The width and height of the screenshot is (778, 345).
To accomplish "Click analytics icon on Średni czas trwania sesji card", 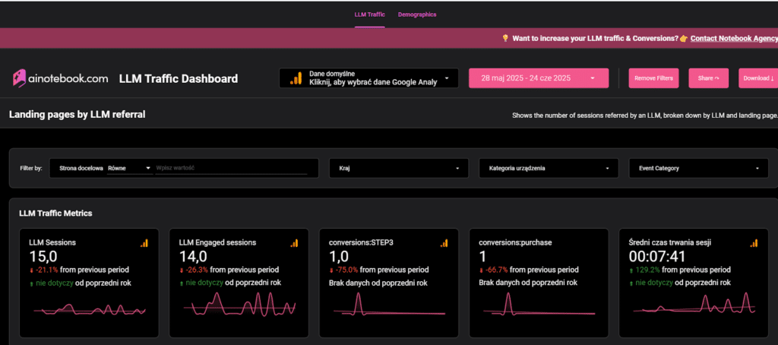I will [754, 242].
